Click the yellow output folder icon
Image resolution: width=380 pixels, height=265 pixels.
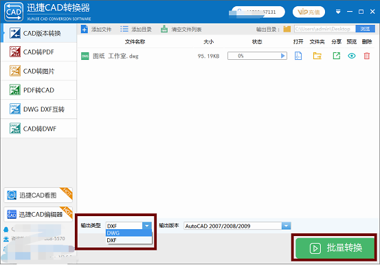(x=287, y=29)
